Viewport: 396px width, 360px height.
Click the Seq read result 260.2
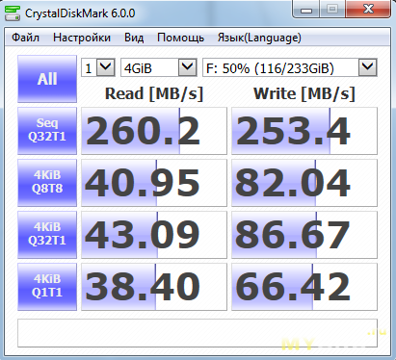pos(154,131)
